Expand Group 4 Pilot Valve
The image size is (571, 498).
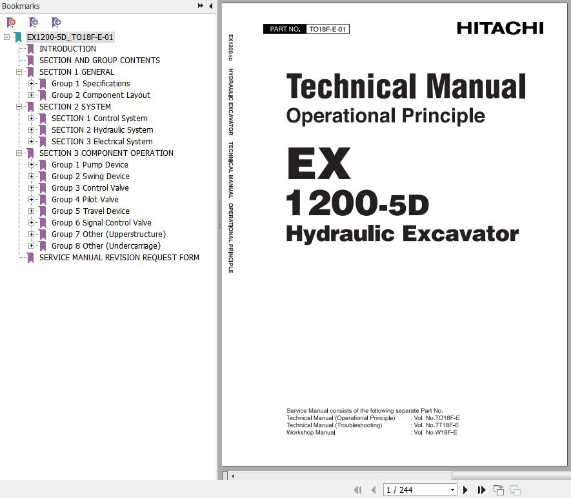32,200
